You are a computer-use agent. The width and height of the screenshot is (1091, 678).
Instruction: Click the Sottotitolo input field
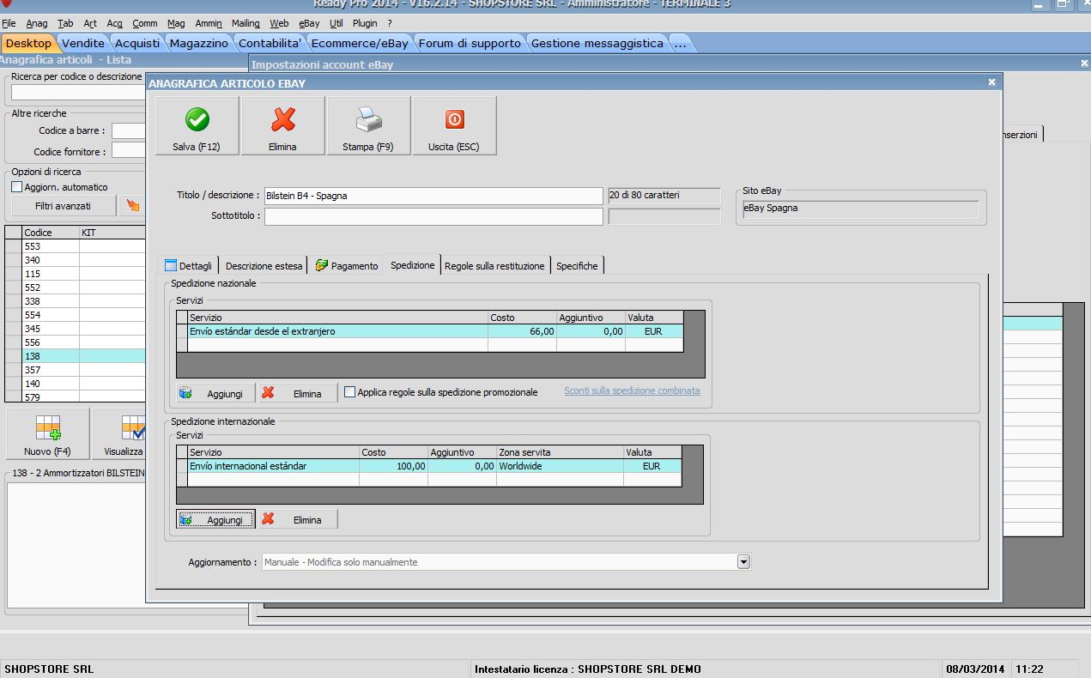tap(433, 216)
